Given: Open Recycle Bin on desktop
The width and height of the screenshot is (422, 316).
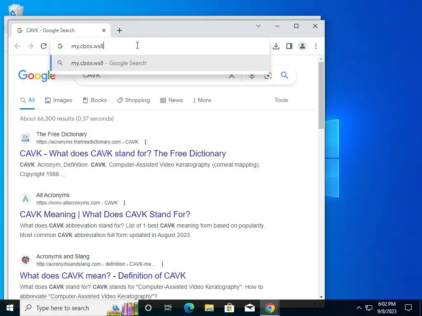Looking at the screenshot, I should (16, 10).
